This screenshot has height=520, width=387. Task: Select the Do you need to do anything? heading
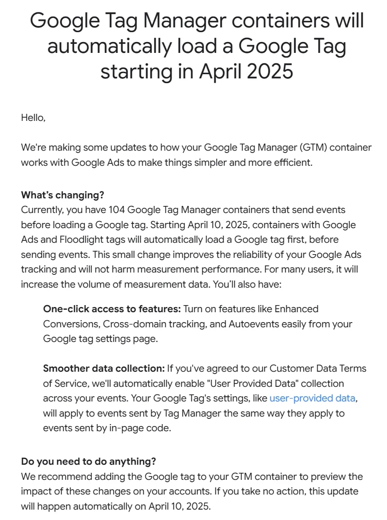(89, 461)
